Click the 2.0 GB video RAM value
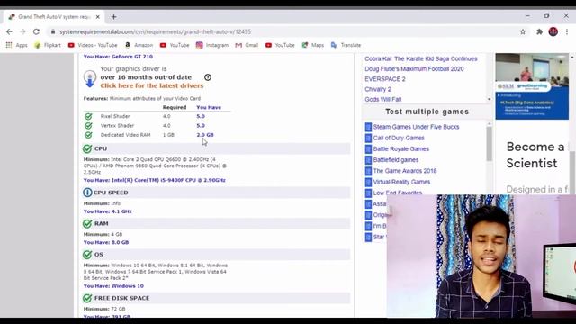Viewport: 576px width, 324px height. pos(205,135)
